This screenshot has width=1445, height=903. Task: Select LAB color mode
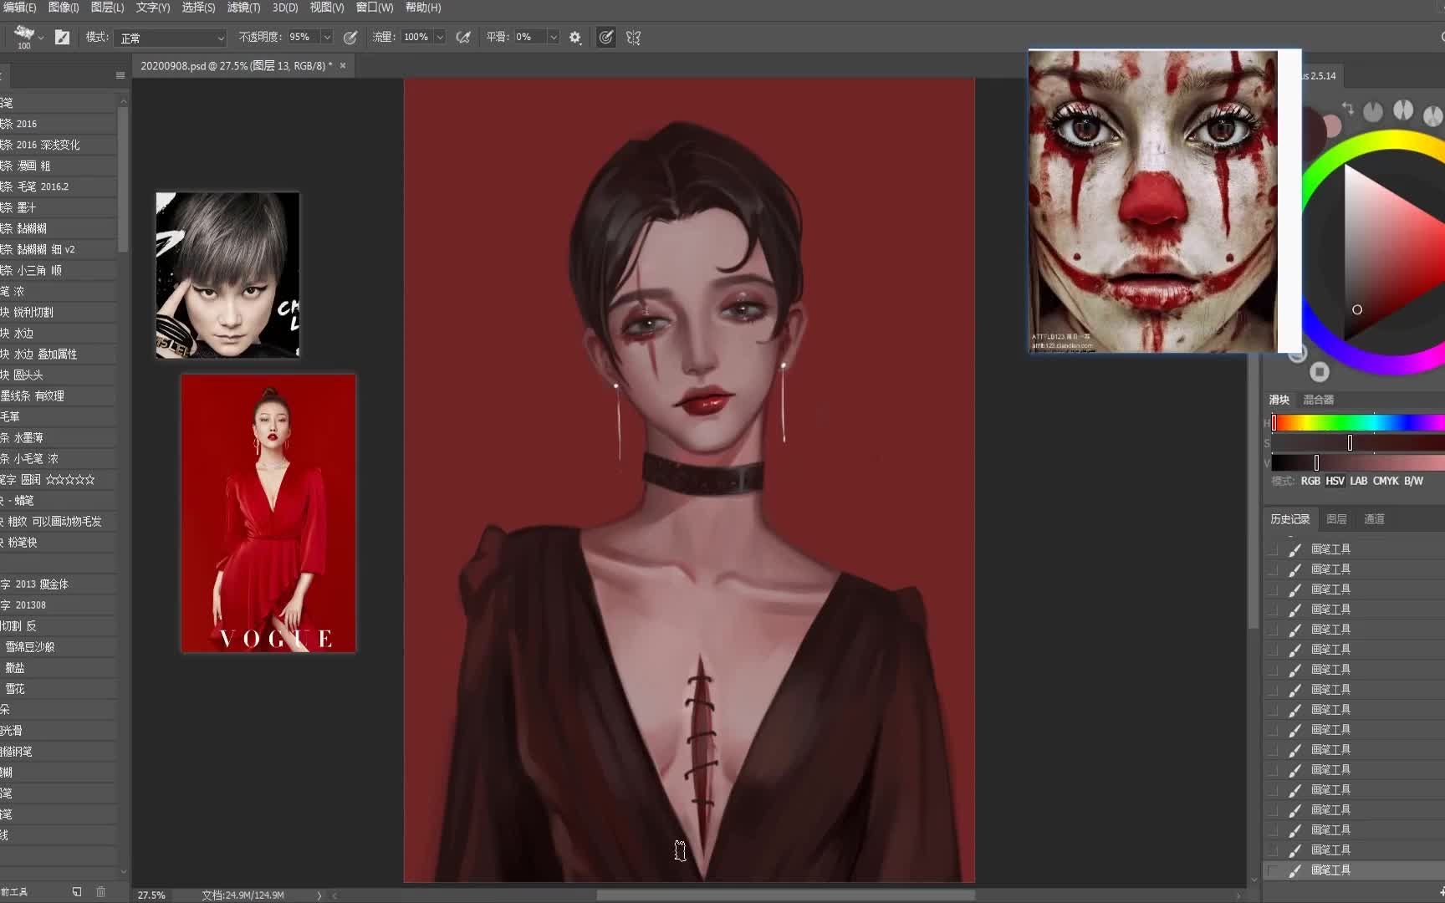(x=1359, y=481)
